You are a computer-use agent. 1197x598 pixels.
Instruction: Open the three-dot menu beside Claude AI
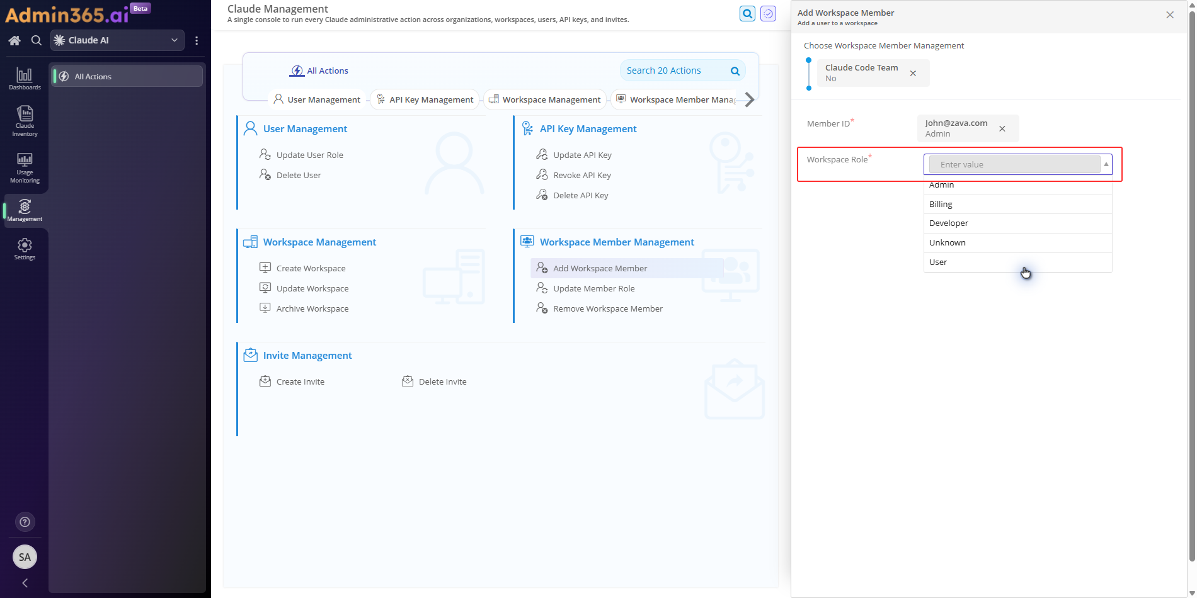coord(197,40)
